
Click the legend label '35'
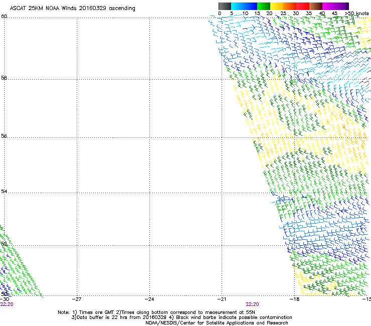pos(309,14)
